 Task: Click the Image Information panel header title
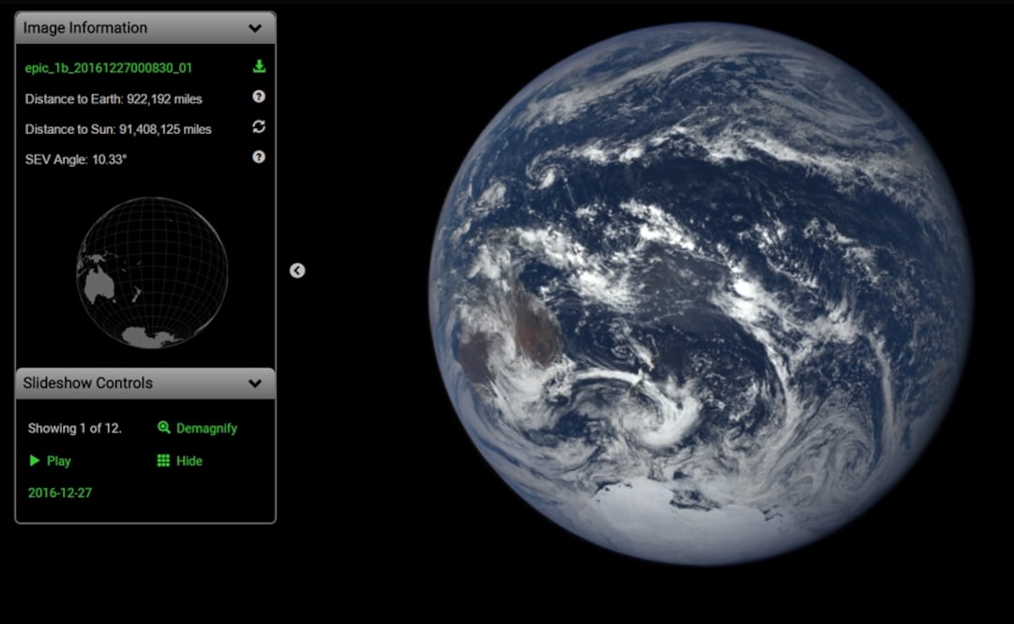point(85,28)
